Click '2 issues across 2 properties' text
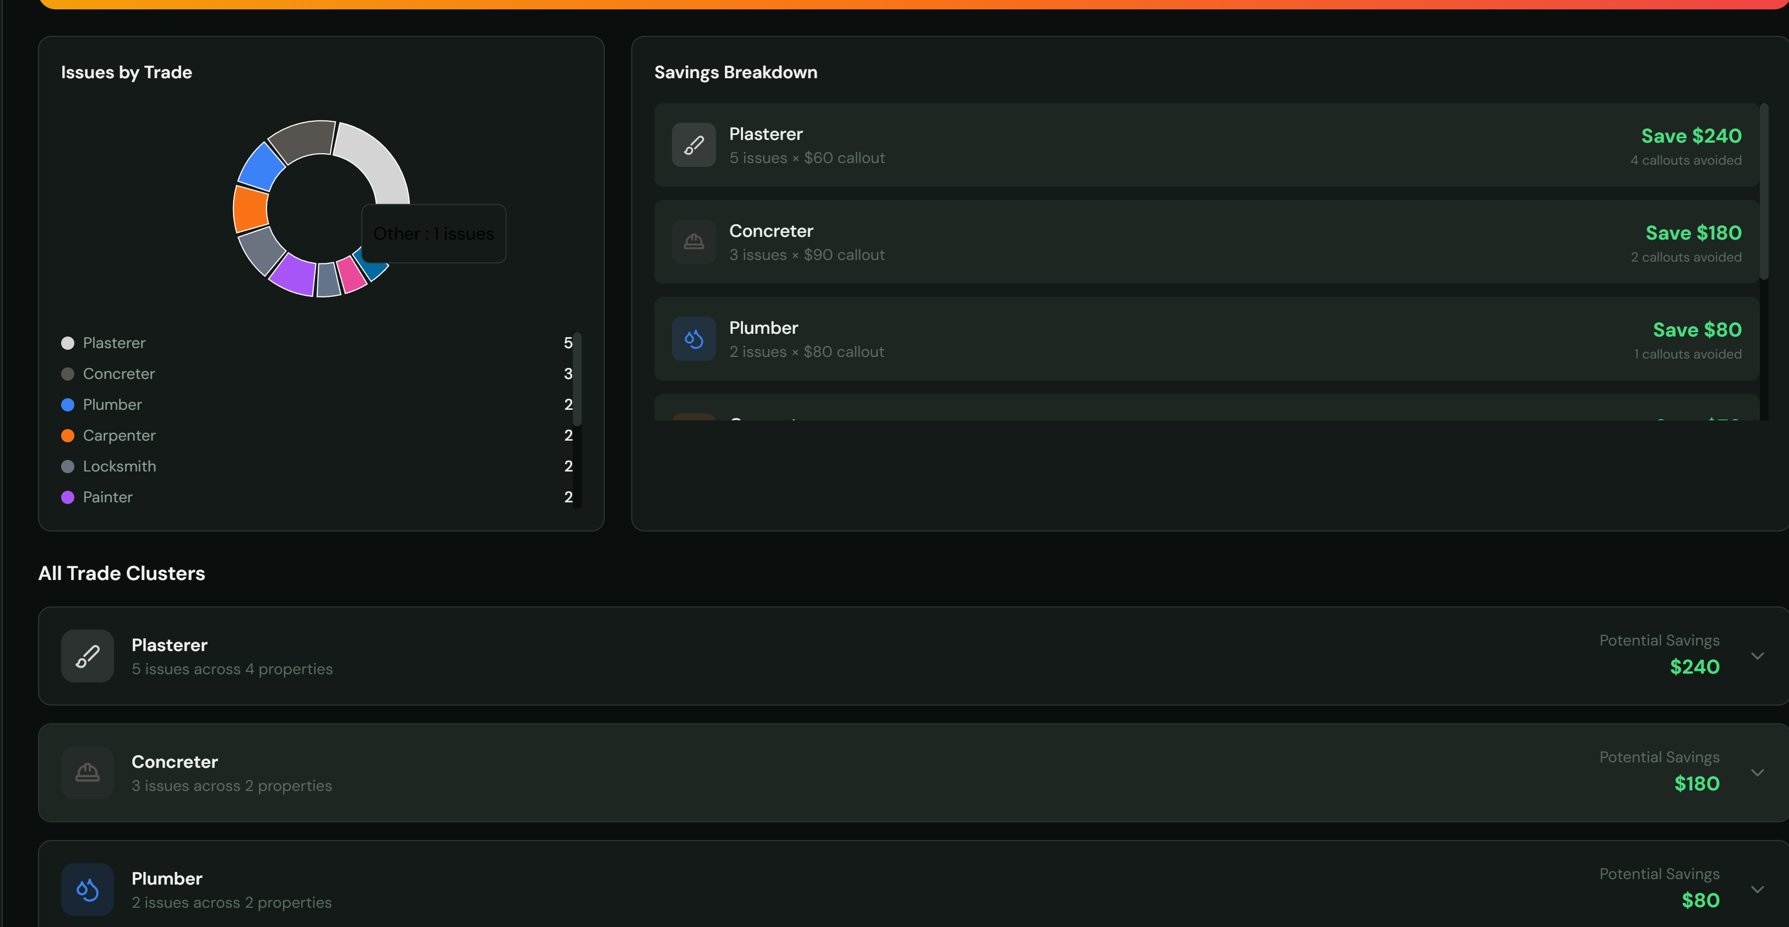This screenshot has height=927, width=1789. click(232, 903)
